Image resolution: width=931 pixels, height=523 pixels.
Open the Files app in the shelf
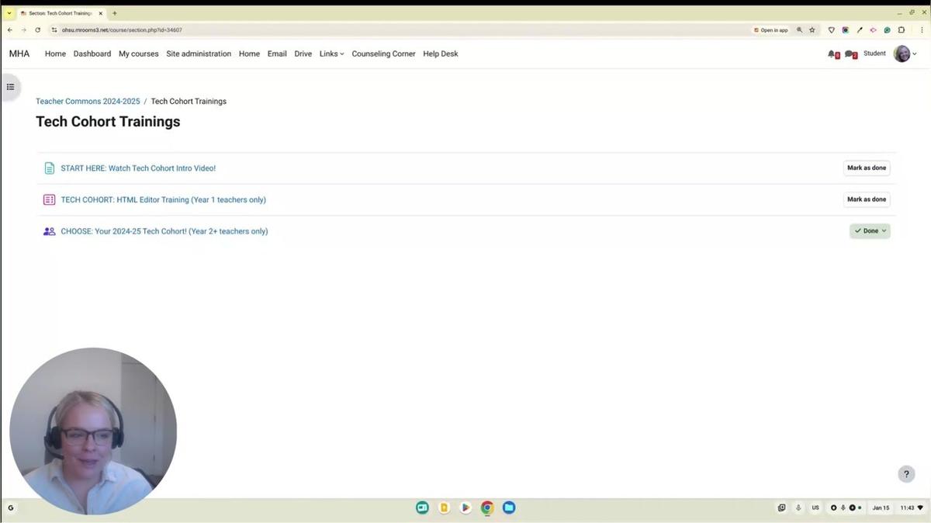509,507
